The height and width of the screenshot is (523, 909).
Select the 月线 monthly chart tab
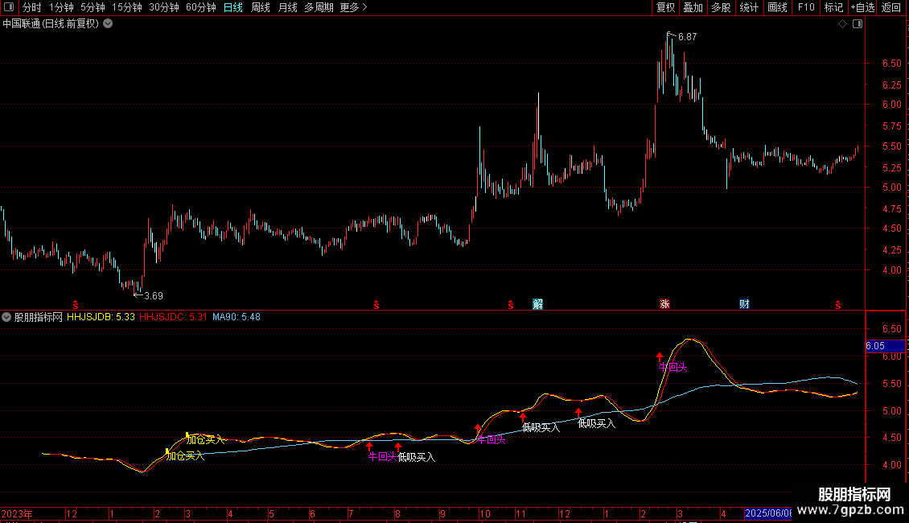(287, 7)
